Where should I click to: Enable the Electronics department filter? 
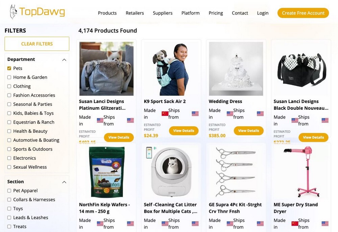pyautogui.click(x=9, y=158)
